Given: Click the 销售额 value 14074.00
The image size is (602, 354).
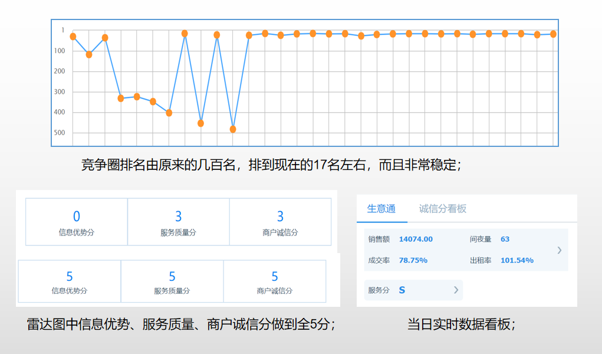Looking at the screenshot, I should pyautogui.click(x=416, y=239).
